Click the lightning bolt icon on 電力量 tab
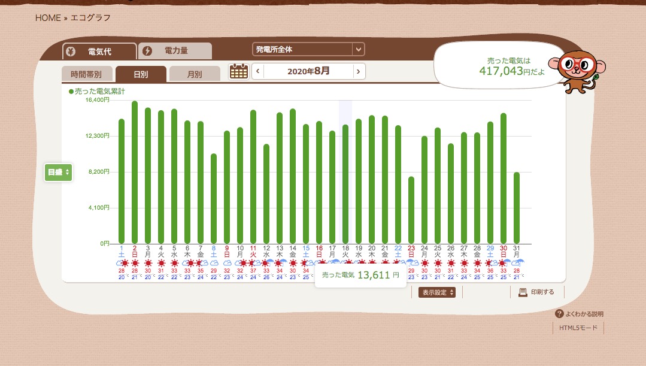The height and width of the screenshot is (366, 646). click(147, 51)
